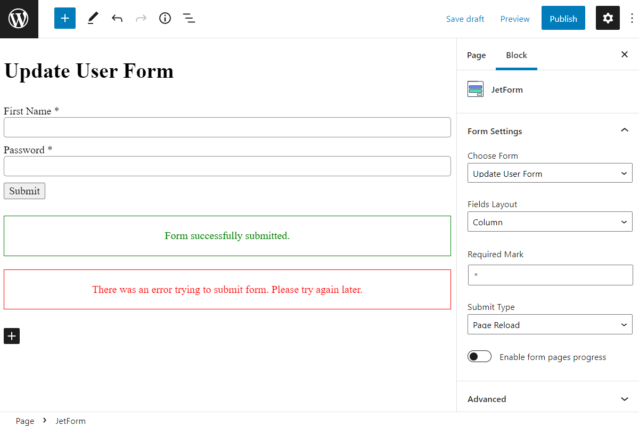The width and height of the screenshot is (639, 426).
Task: Open the block inserter with the plus icon
Action: [64, 18]
